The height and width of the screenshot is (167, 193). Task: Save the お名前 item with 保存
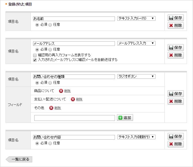[x=175, y=18]
